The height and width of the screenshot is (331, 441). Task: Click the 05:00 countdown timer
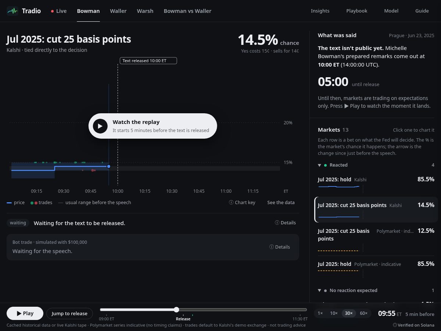[333, 82]
